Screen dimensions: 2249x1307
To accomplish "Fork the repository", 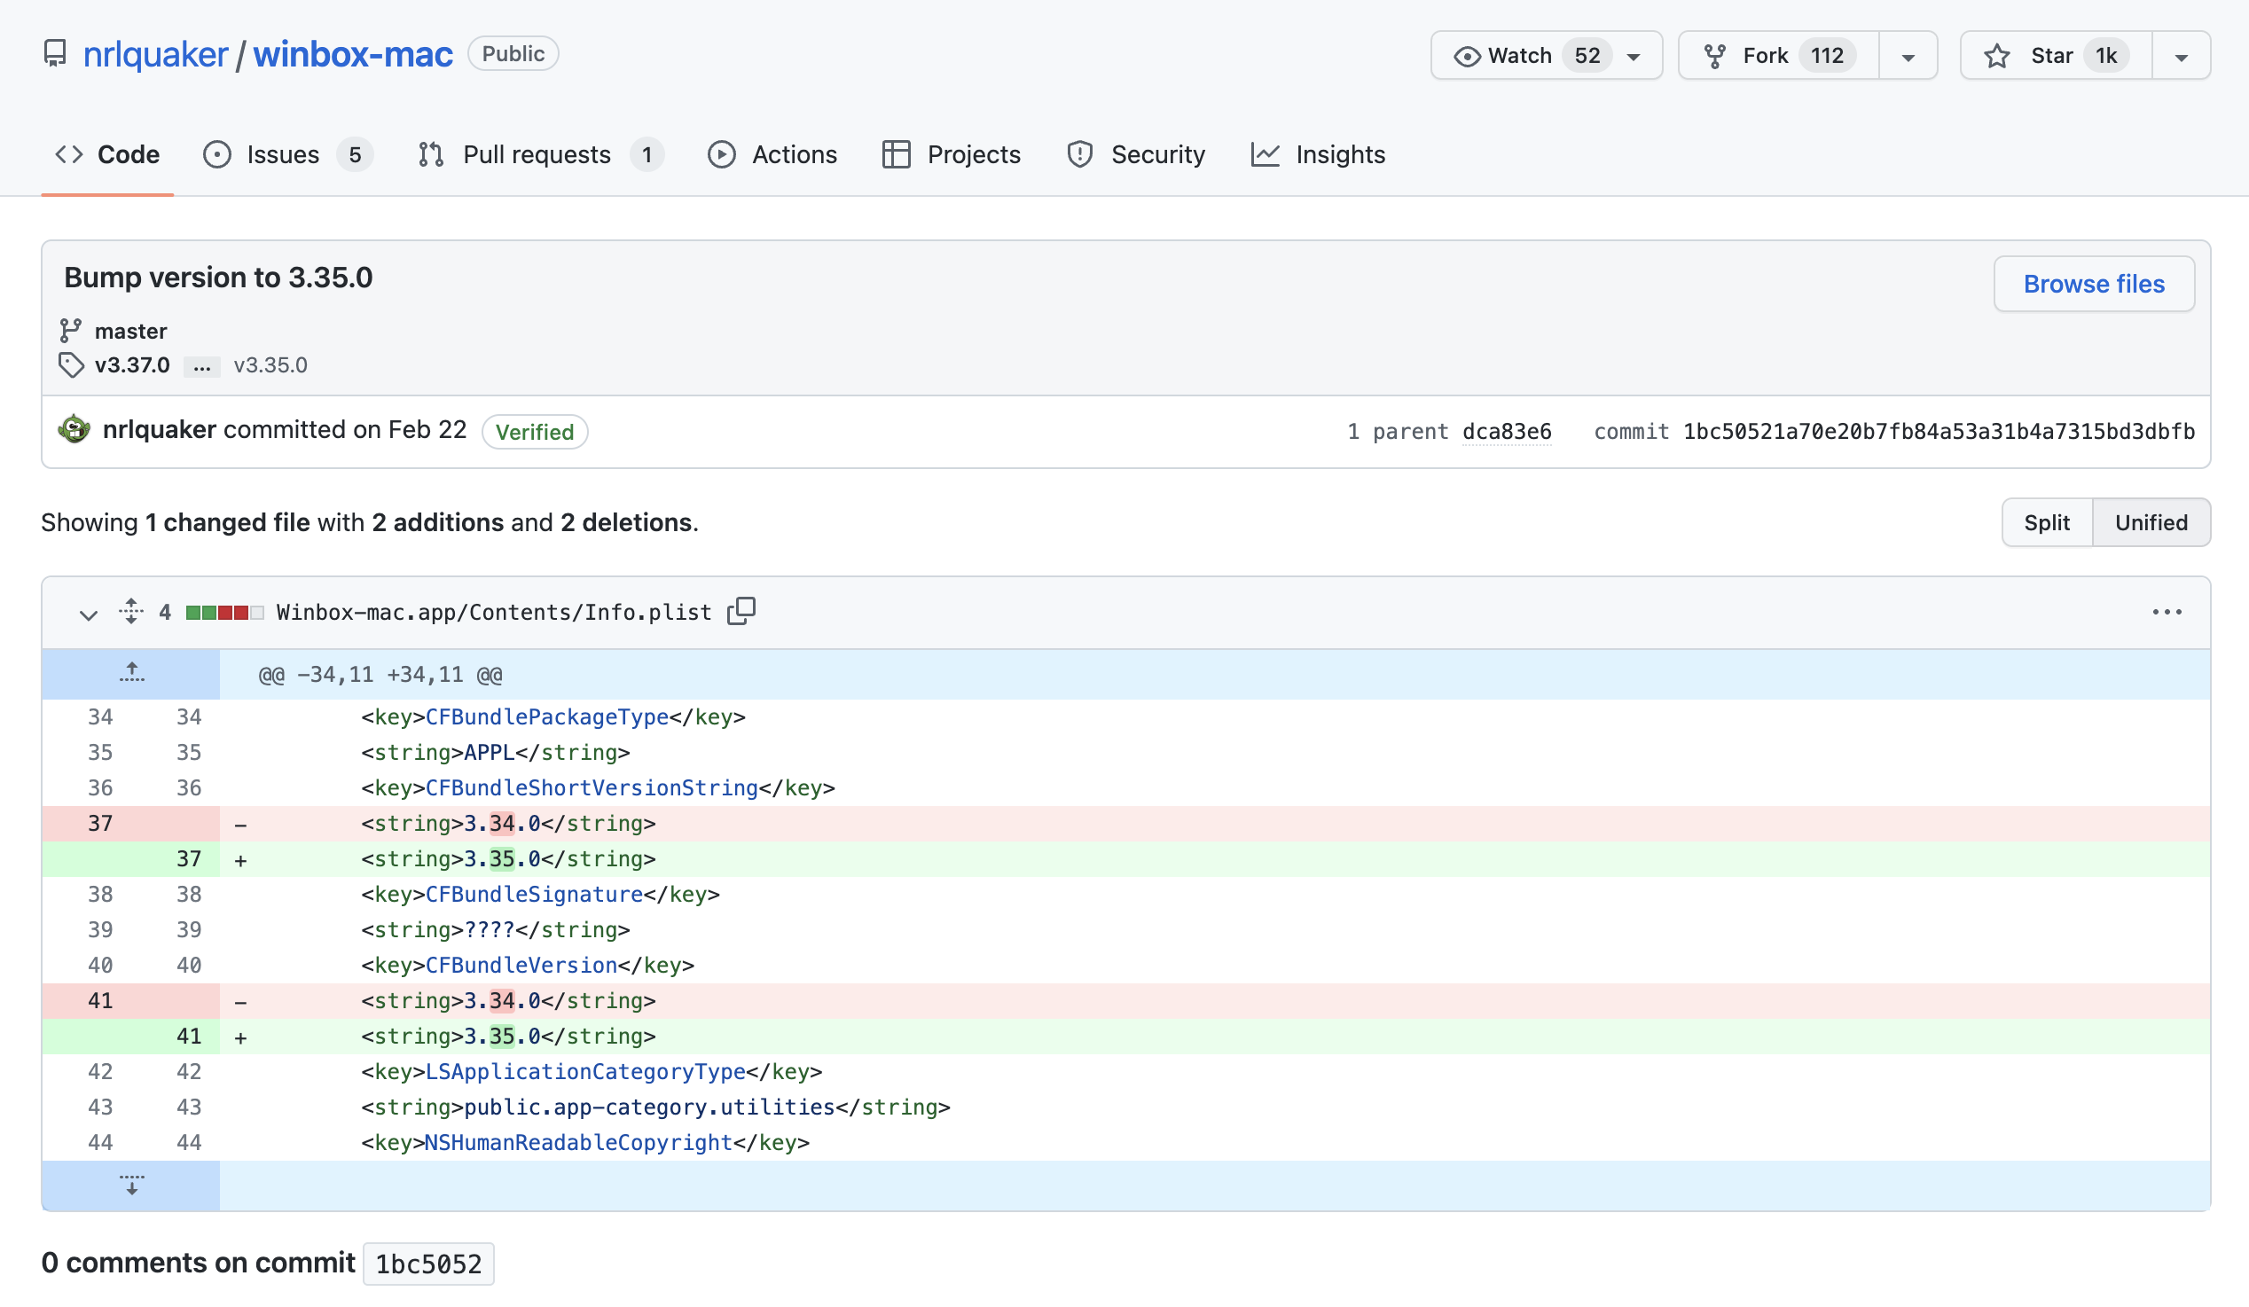I will pos(1778,55).
